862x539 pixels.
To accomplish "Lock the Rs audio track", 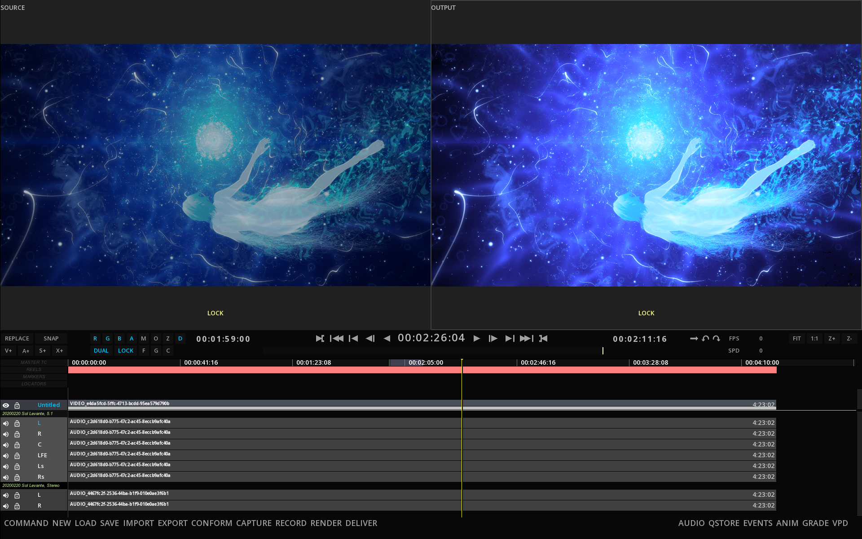I will tap(17, 477).
